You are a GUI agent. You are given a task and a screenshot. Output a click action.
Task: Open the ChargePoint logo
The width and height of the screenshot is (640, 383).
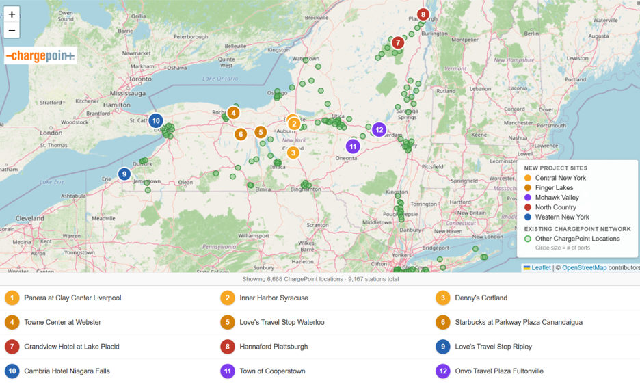40,55
